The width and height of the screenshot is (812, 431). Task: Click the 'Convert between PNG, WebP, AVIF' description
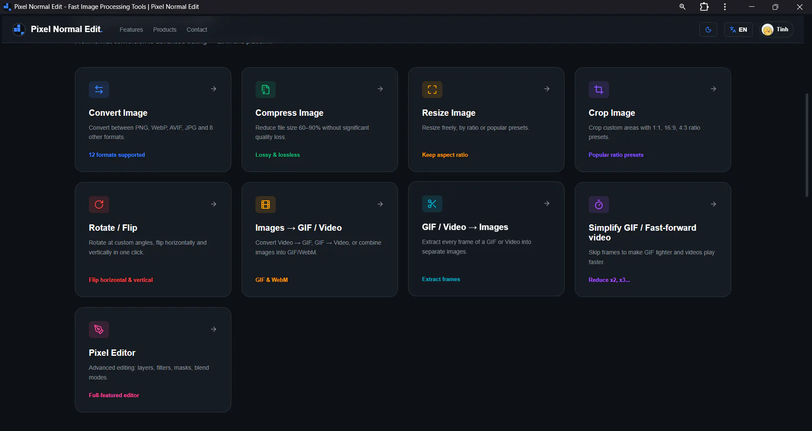[151, 132]
